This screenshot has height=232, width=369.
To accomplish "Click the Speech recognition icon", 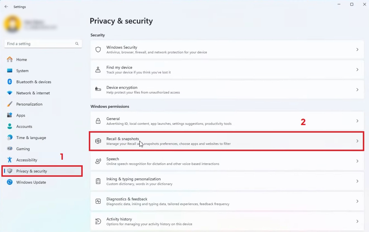I will 98,161.
